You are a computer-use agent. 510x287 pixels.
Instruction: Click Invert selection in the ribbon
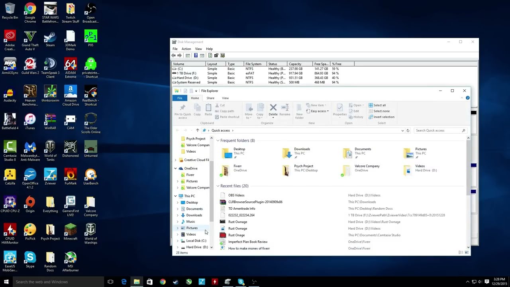click(381, 117)
